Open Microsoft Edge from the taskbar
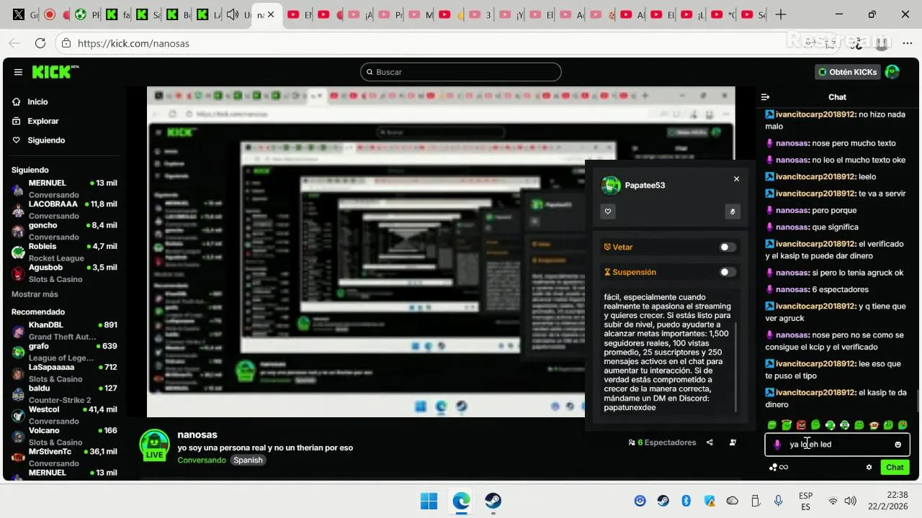Screen dimensions: 922x518 tap(461, 501)
